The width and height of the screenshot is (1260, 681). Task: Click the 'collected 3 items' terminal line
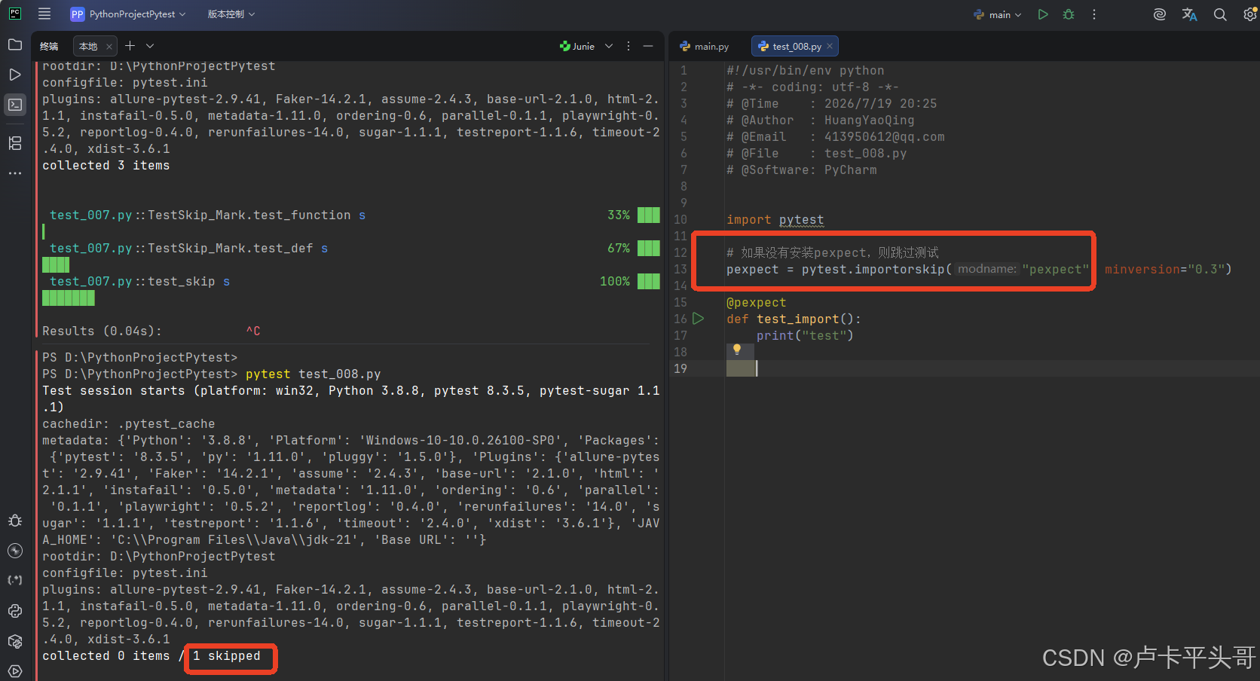coord(106,165)
